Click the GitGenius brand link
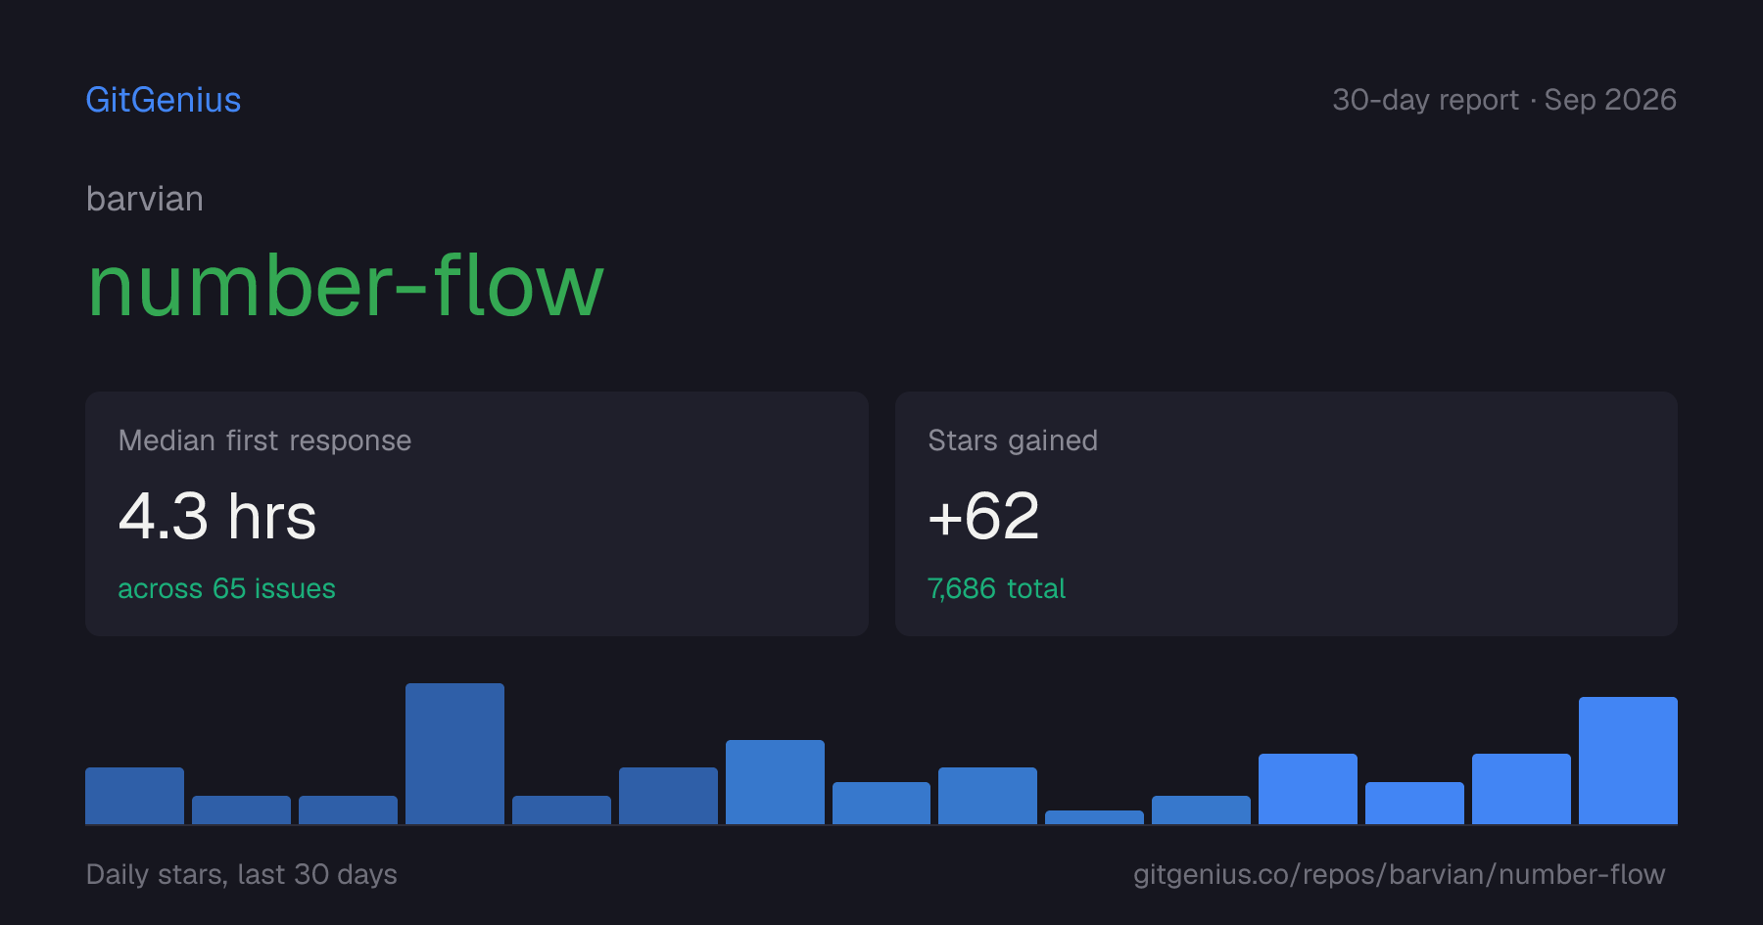The image size is (1763, 925). [164, 100]
